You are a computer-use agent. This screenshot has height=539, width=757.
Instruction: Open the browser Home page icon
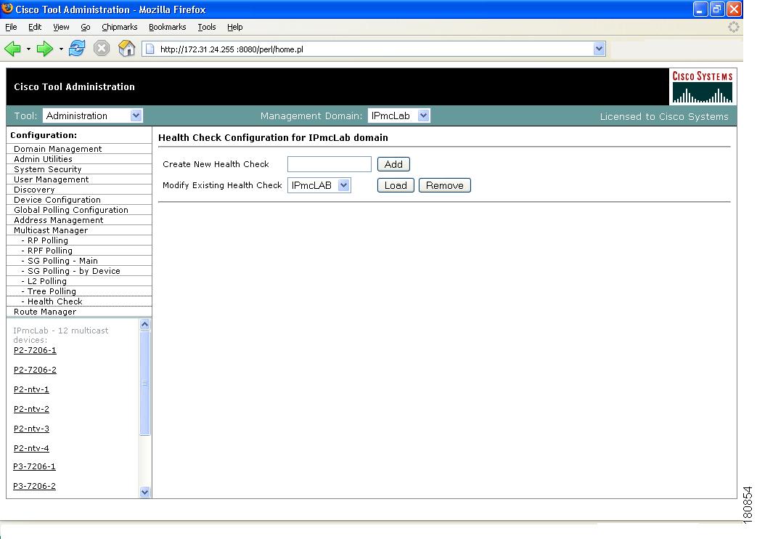126,49
